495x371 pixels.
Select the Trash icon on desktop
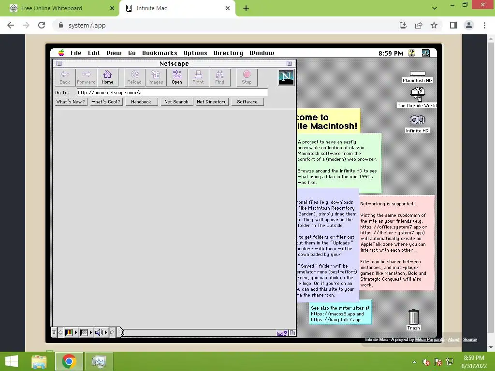click(x=414, y=320)
